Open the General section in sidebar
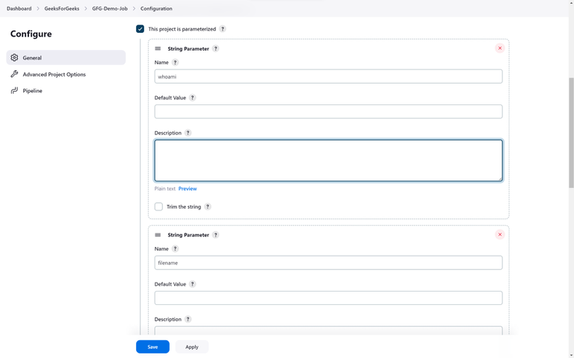Screen dimensions: 574x358 tap(66, 57)
